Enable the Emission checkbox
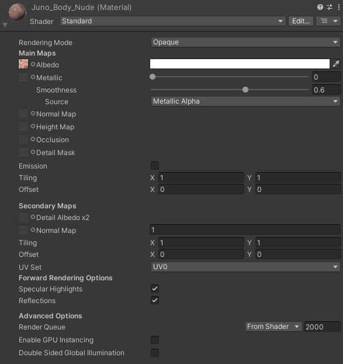The image size is (343, 364). point(155,166)
